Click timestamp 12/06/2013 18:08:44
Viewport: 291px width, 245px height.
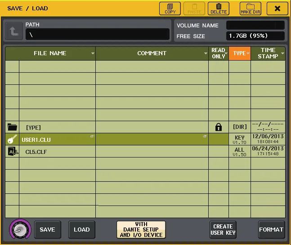pyautogui.click(x=268, y=139)
